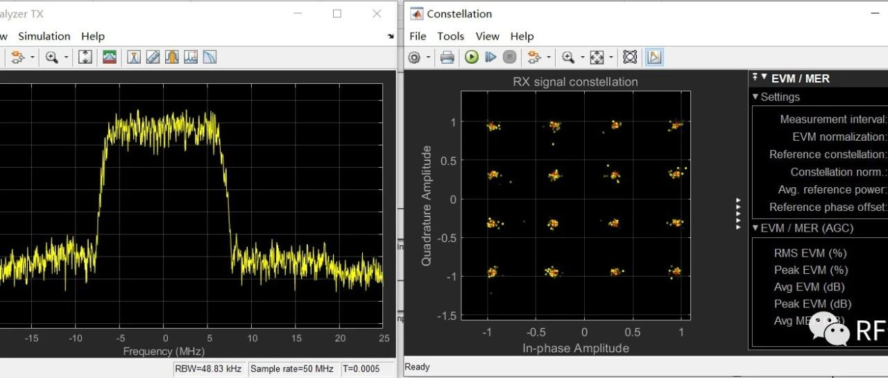Open zoom options dropdown in the Spectrum Analyzer
888x378 pixels.
pyautogui.click(x=67, y=58)
